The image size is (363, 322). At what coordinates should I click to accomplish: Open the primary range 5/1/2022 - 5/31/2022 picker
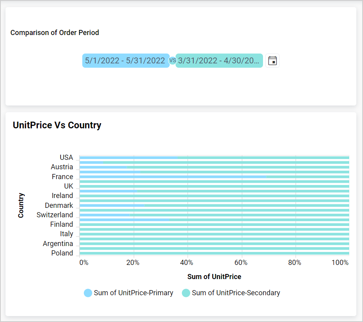point(125,60)
